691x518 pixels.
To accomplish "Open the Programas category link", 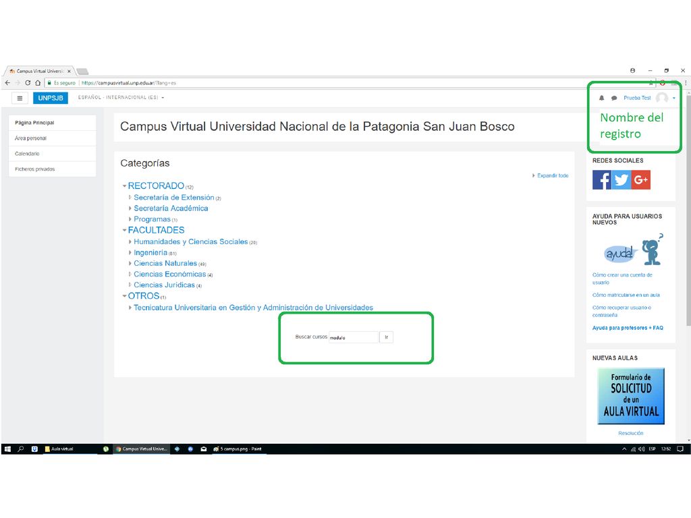I will point(152,219).
